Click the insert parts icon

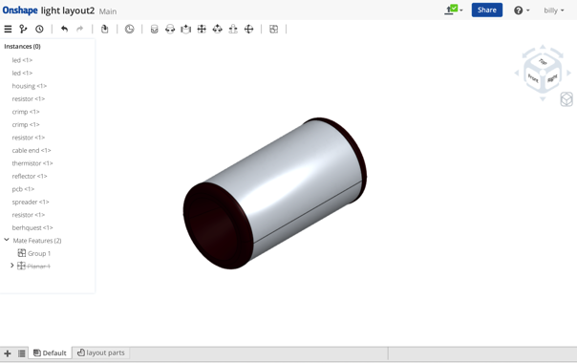coord(104,29)
